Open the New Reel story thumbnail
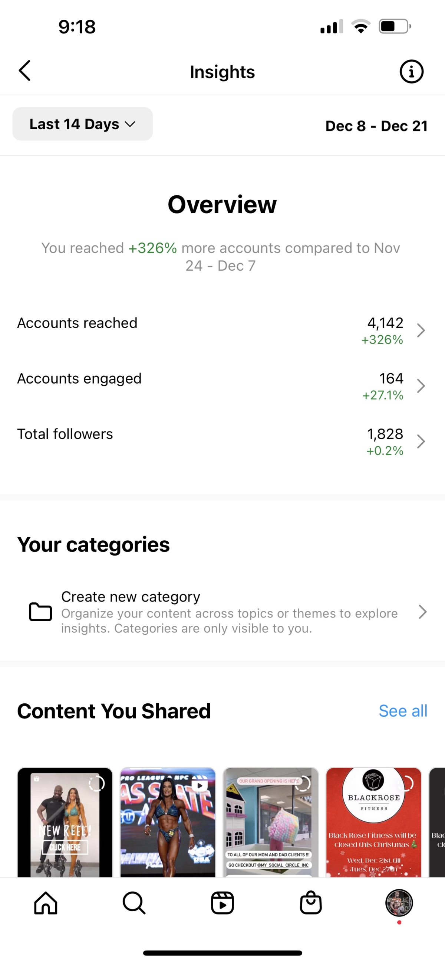Viewport: 445px width, 964px height. pos(65,822)
